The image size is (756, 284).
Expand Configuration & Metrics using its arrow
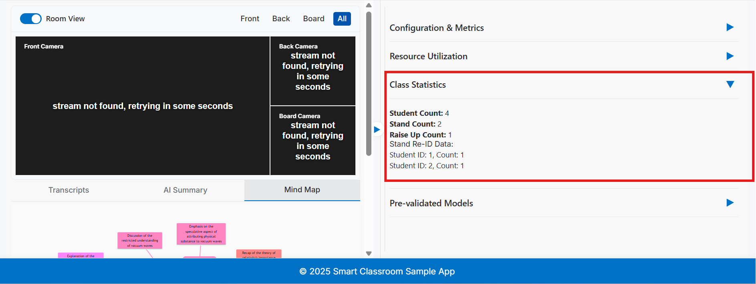pyautogui.click(x=730, y=27)
